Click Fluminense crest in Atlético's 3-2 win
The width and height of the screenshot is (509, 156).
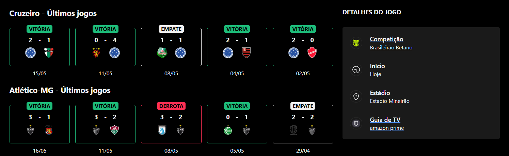[114, 130]
